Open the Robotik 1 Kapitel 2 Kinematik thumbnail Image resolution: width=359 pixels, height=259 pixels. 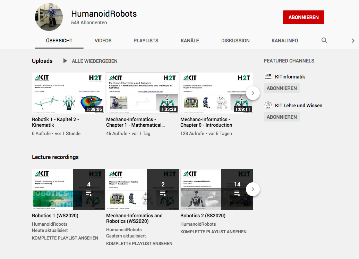[68, 93]
